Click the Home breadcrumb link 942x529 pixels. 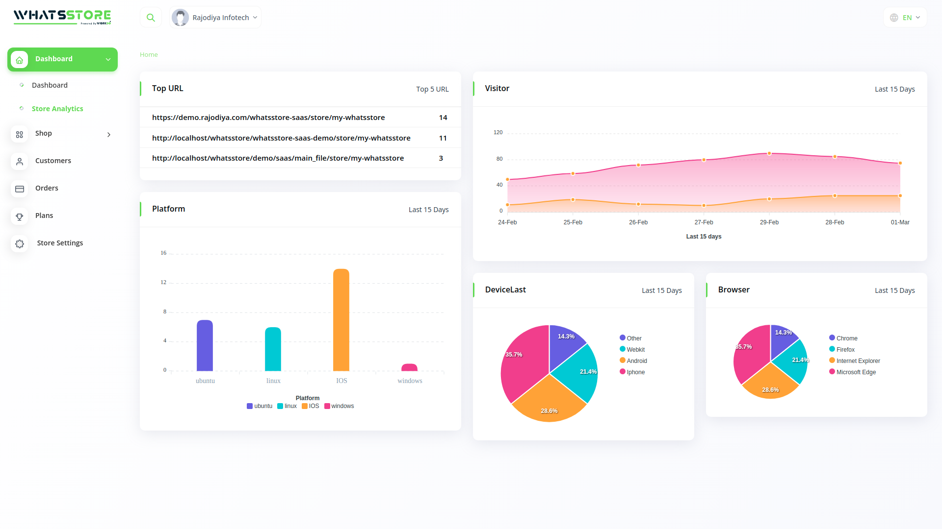[x=149, y=55]
